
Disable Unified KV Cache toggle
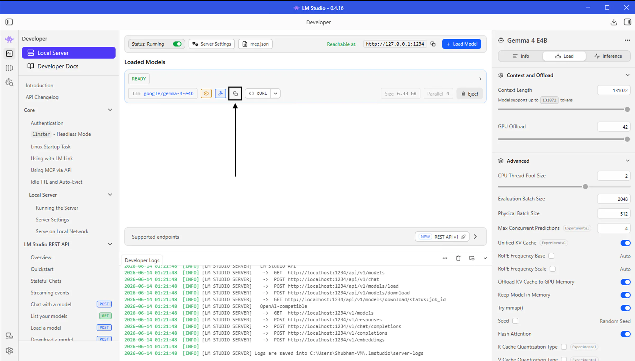tap(625, 243)
